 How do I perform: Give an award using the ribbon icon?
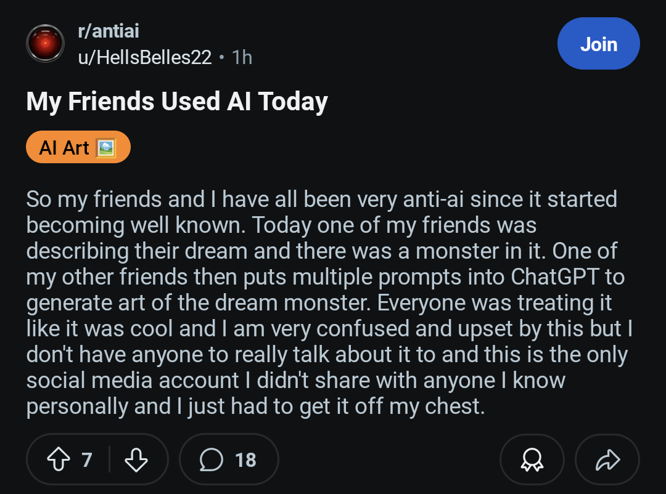pos(532,460)
